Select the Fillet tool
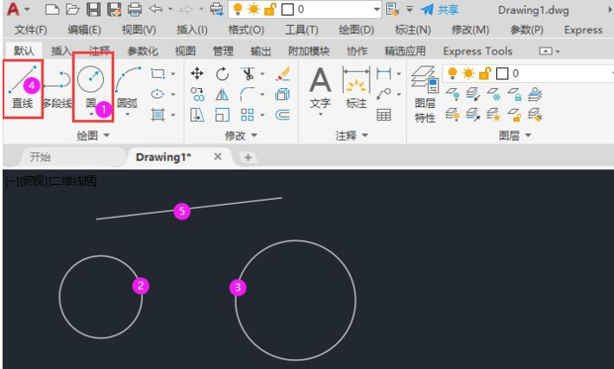This screenshot has height=369, width=614. tap(248, 94)
